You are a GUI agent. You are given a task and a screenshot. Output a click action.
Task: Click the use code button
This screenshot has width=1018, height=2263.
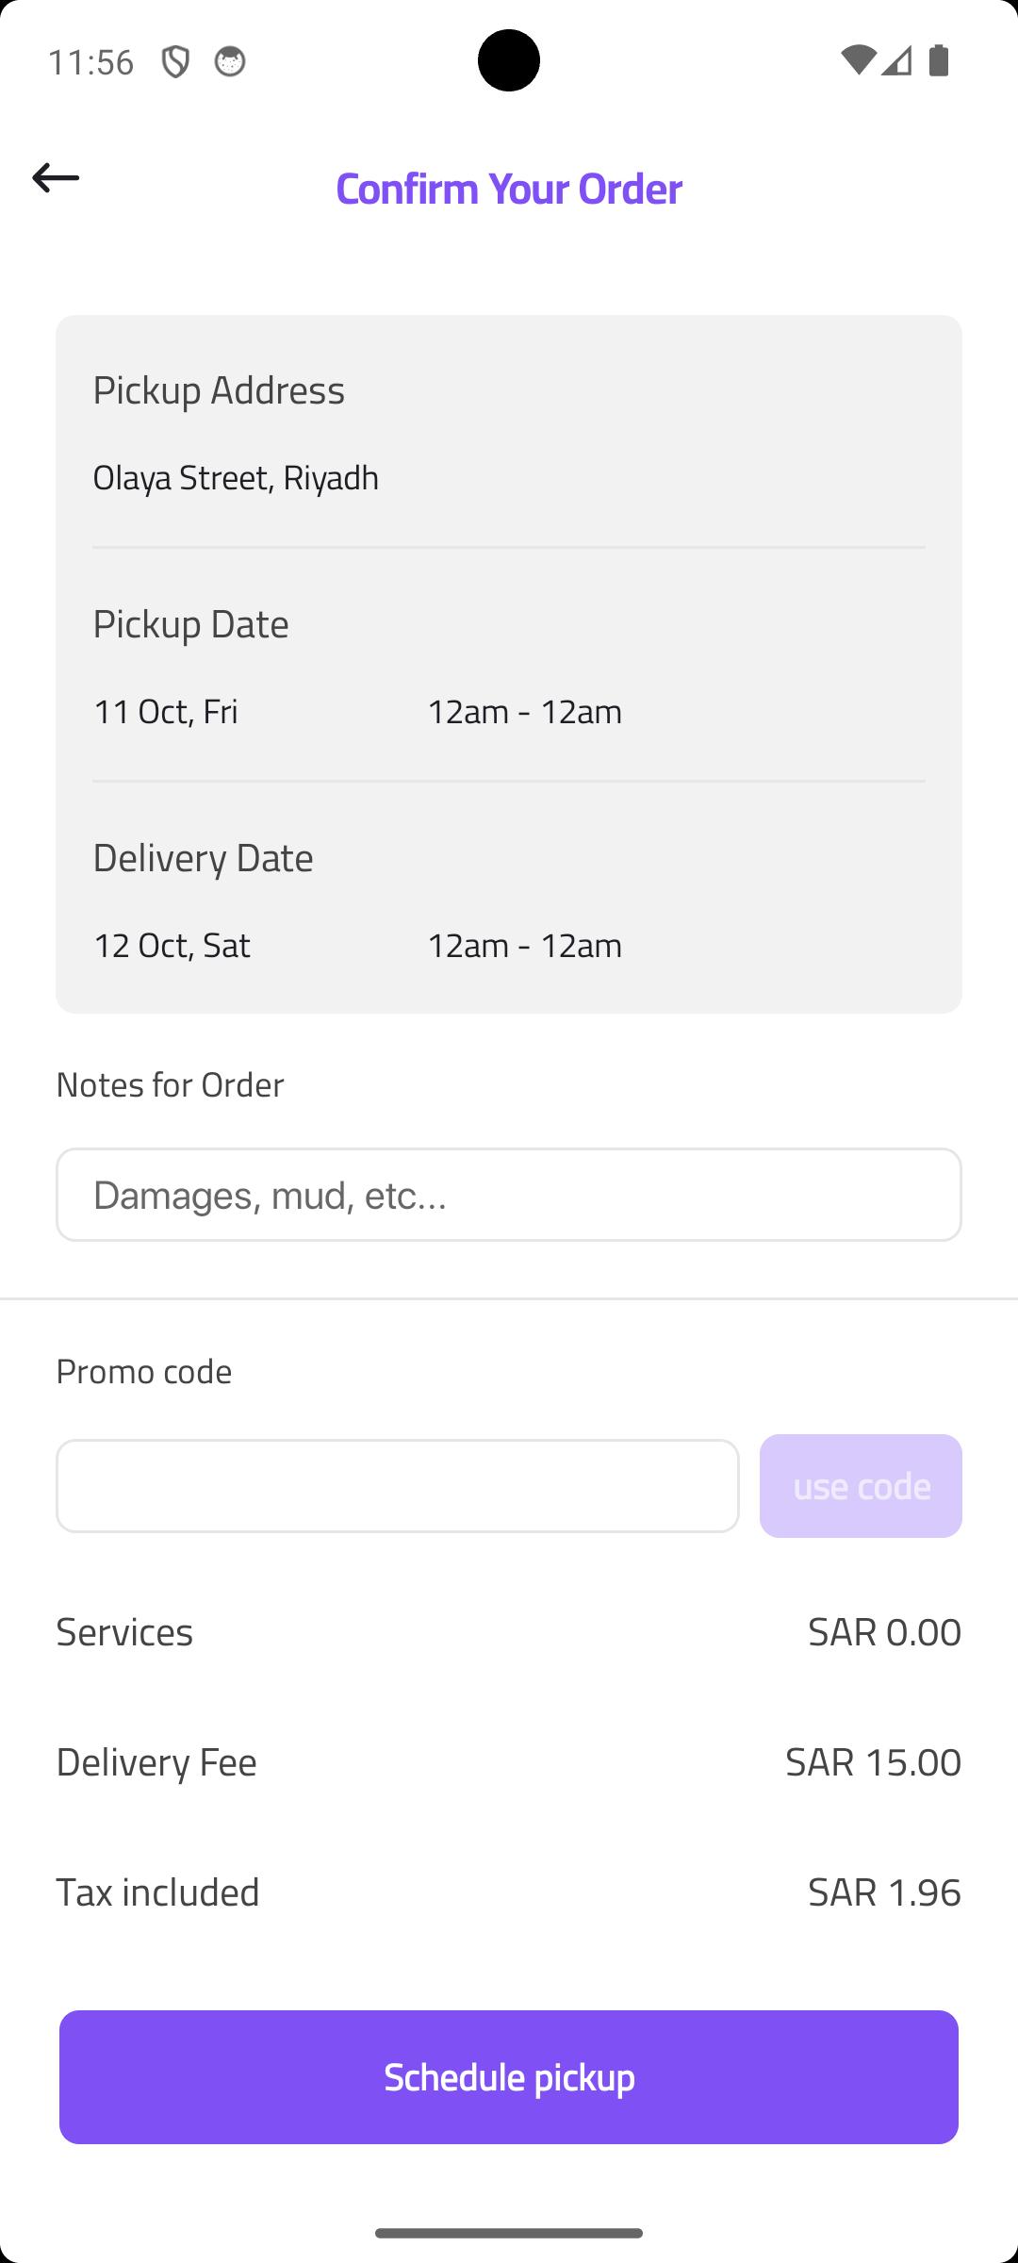(x=861, y=1486)
